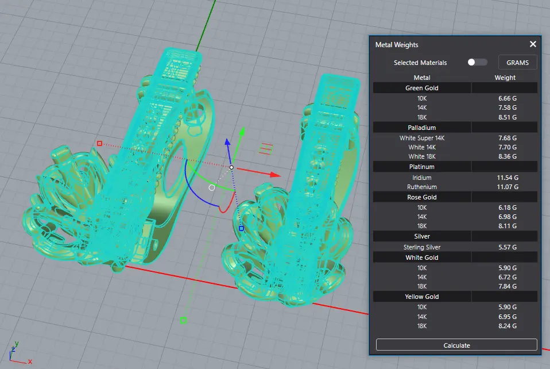
Task: Click the 6.98 G Rose Gold weight
Action: 507,217
